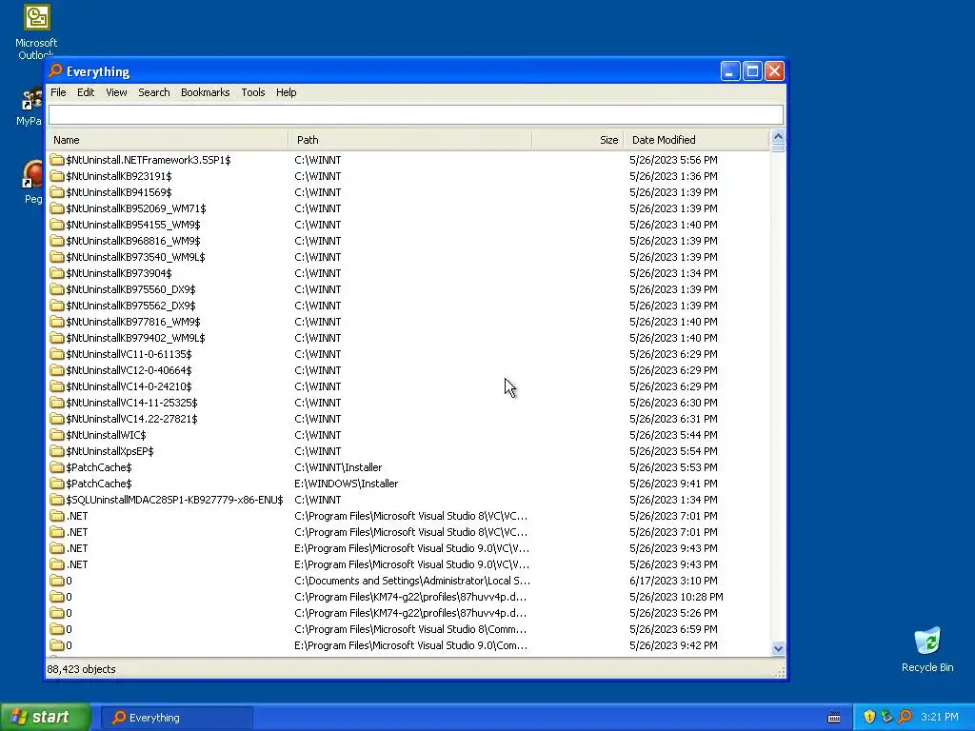Click date 5/26/2023 10:28 PM
The image size is (975, 731).
(x=676, y=596)
